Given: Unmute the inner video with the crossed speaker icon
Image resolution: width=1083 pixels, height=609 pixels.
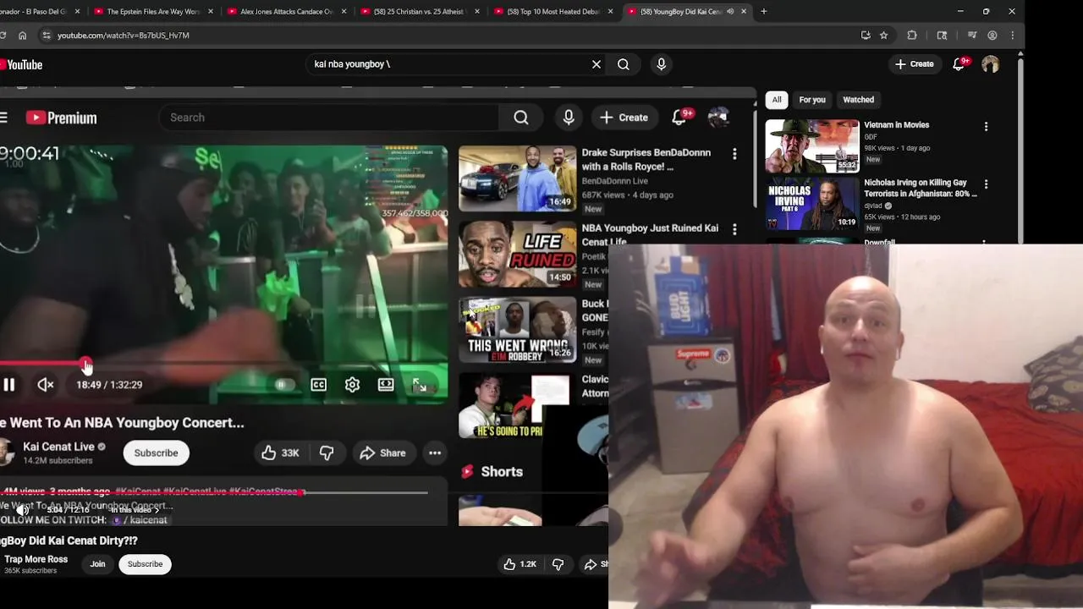Looking at the screenshot, I should coord(46,385).
